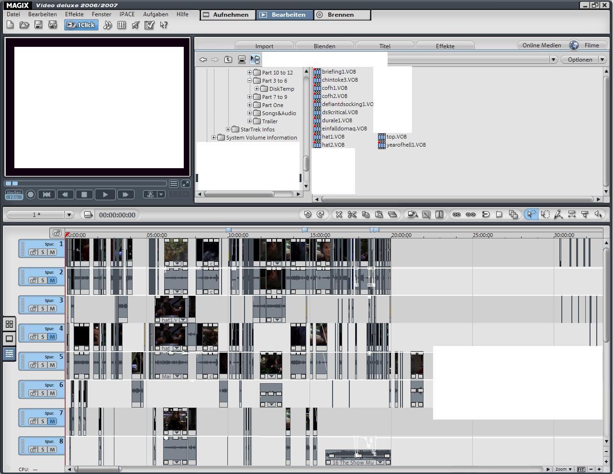This screenshot has height=474, width=613.
Task: Open the title editor (T) icon
Action: [x=439, y=215]
